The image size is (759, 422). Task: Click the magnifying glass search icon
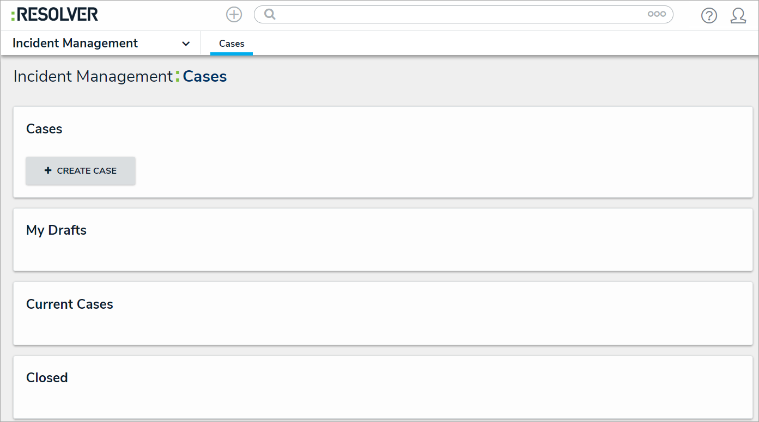(x=269, y=15)
